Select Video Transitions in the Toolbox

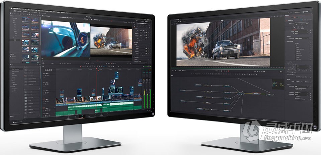(x=16, y=69)
